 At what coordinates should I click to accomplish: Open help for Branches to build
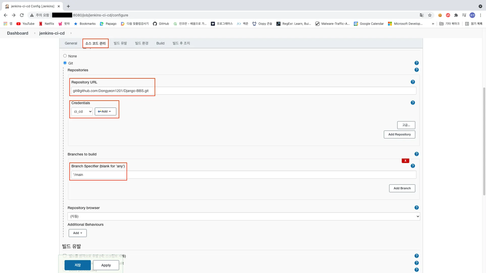(417, 154)
